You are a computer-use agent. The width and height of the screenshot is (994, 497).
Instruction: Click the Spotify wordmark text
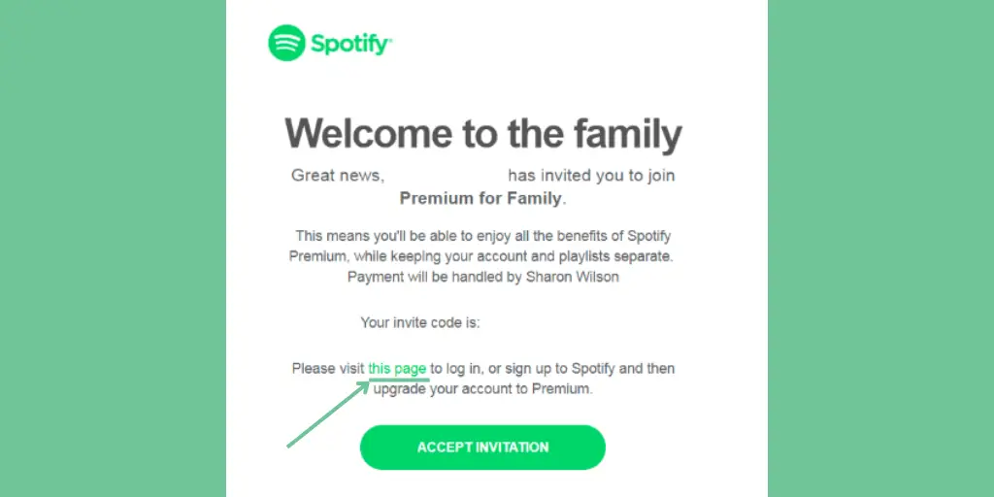coord(351,45)
